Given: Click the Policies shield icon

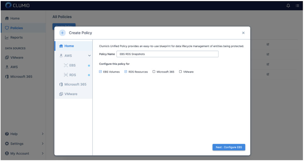Looking at the screenshot, I should 7,28.
